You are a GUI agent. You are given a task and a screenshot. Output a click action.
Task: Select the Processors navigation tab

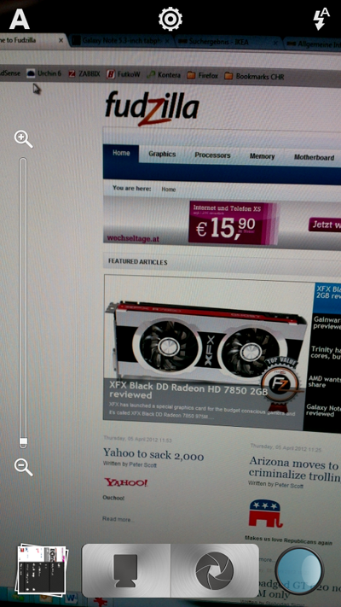(212, 155)
